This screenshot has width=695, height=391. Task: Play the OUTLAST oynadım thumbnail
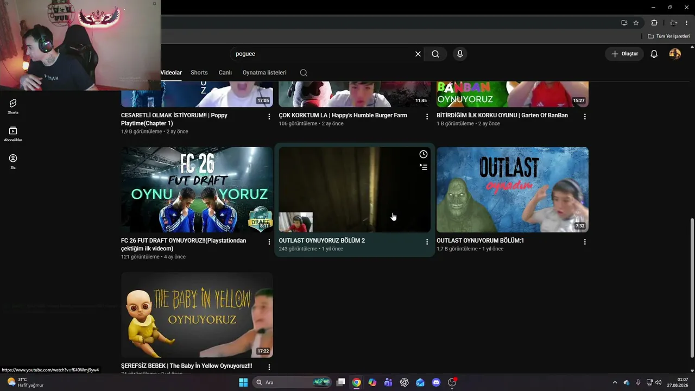tap(513, 190)
